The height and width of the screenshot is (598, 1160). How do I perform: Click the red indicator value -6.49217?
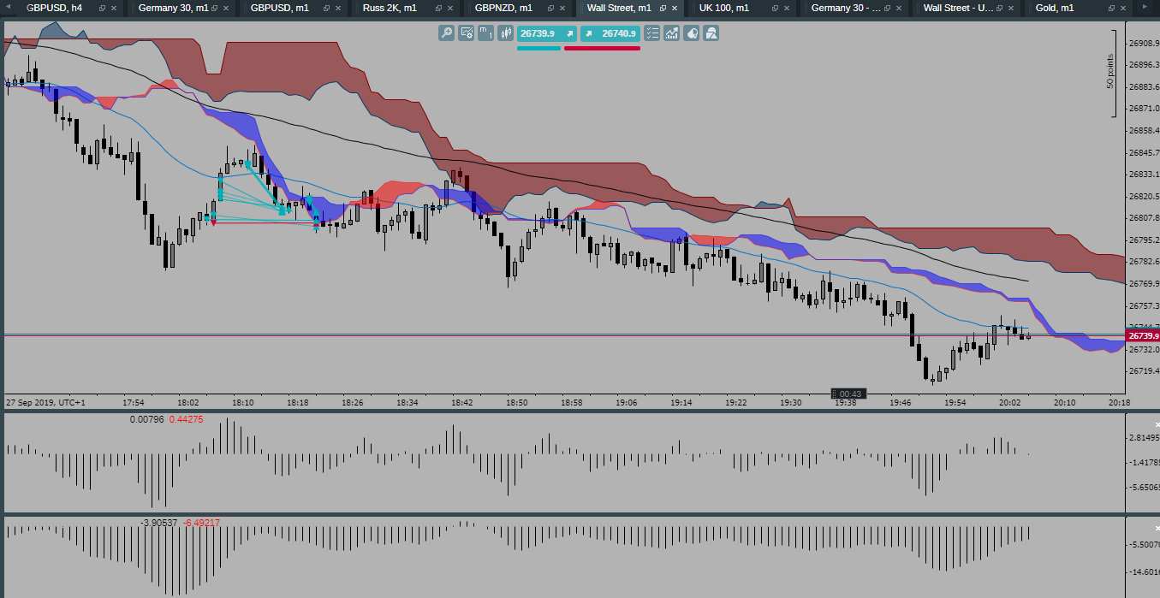click(x=201, y=522)
